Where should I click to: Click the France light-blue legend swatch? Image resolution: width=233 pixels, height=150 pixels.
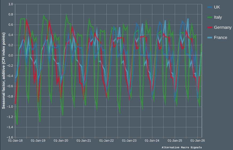point(210,38)
